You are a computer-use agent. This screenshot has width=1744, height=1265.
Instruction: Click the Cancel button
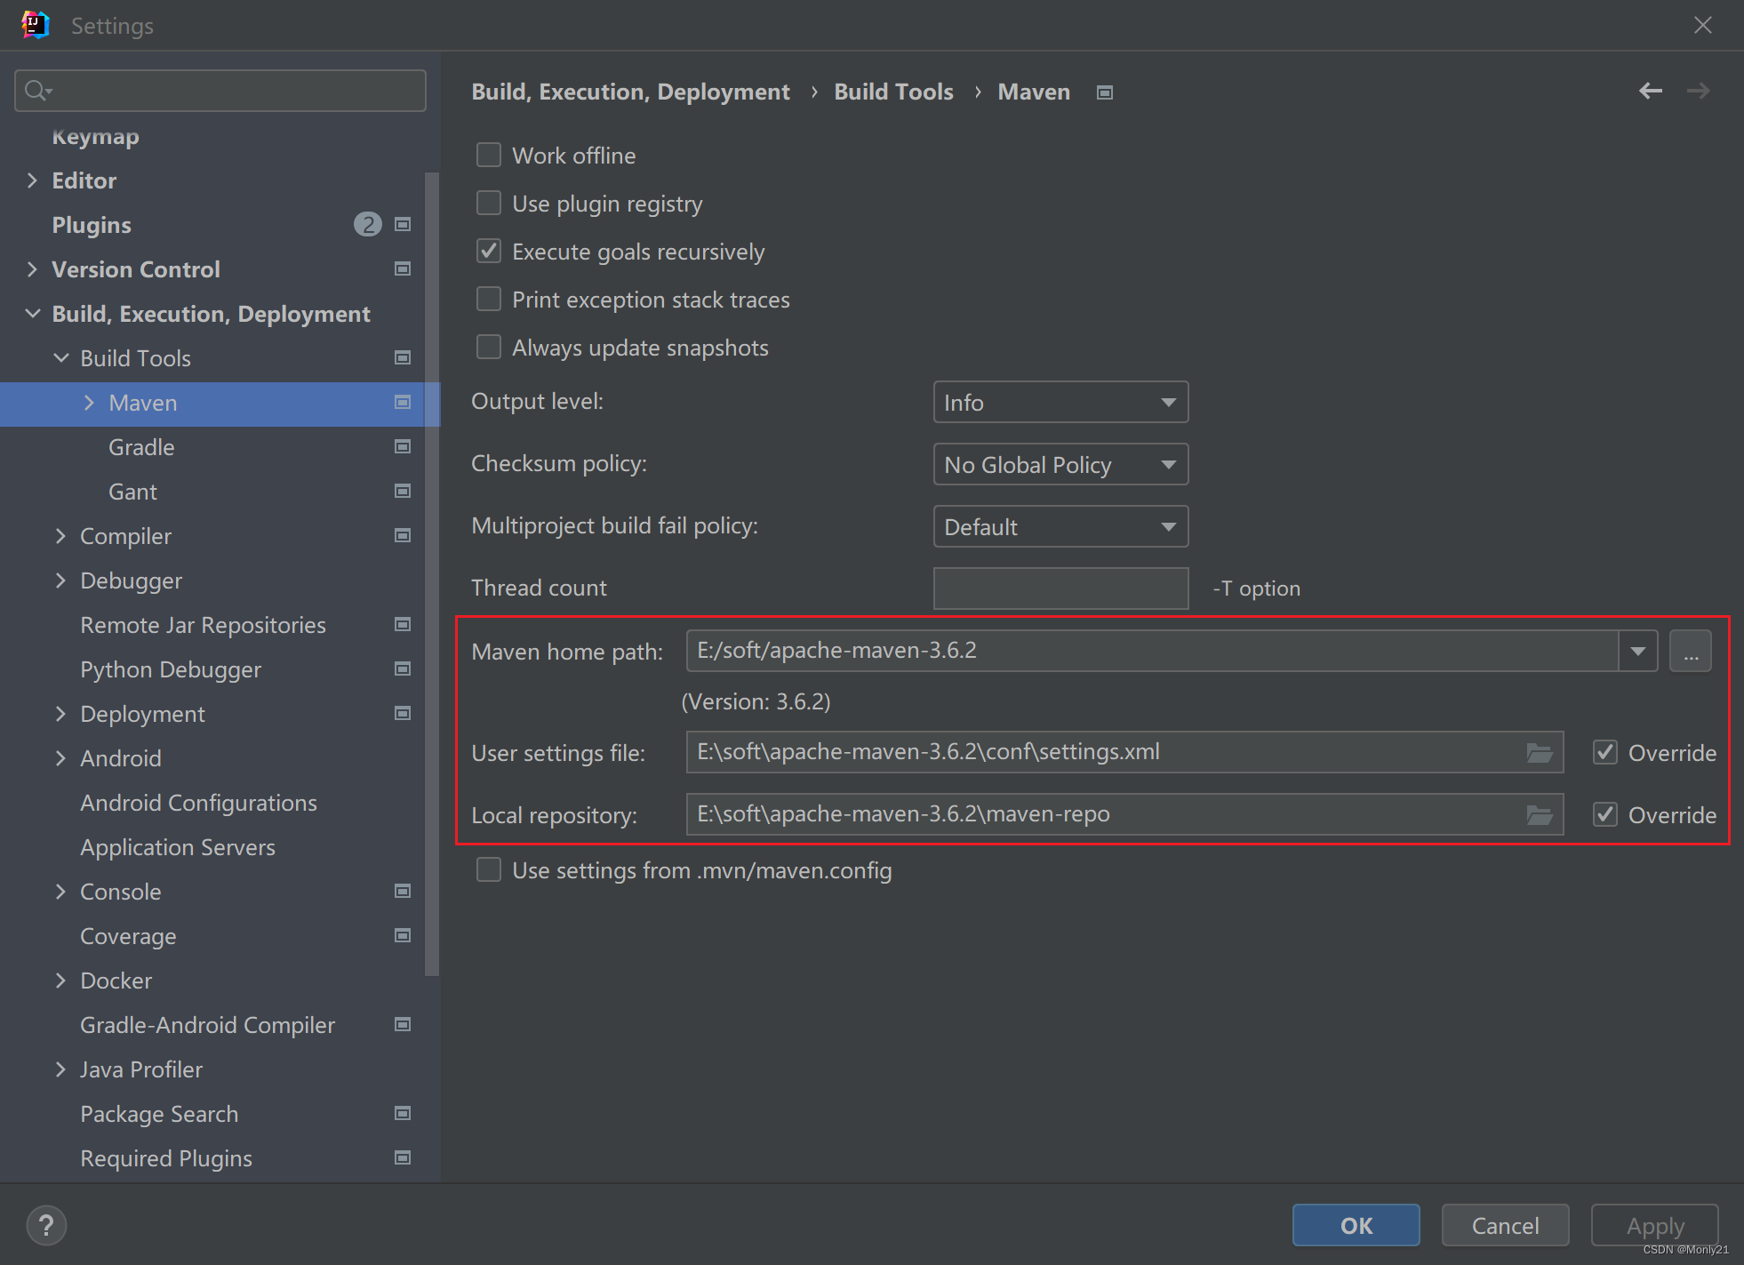click(1505, 1226)
